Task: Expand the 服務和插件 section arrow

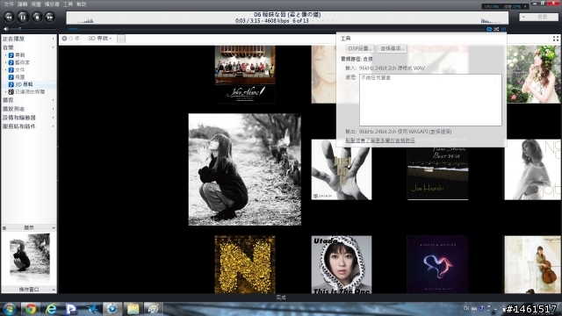Action: [x=53, y=126]
